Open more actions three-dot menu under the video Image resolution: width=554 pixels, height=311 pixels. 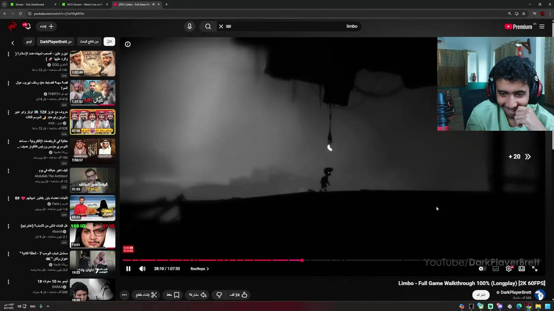tap(124, 295)
